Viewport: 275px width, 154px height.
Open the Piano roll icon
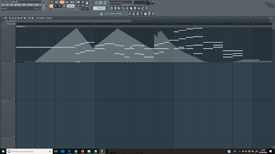click(119, 9)
